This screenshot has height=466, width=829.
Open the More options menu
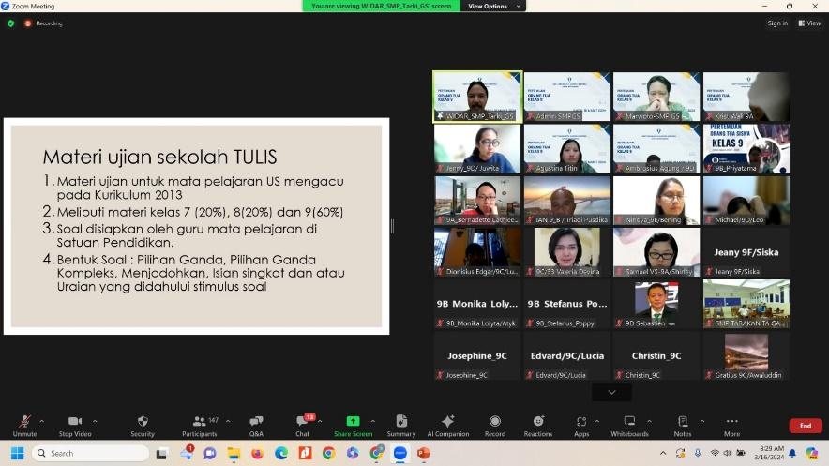tap(731, 426)
